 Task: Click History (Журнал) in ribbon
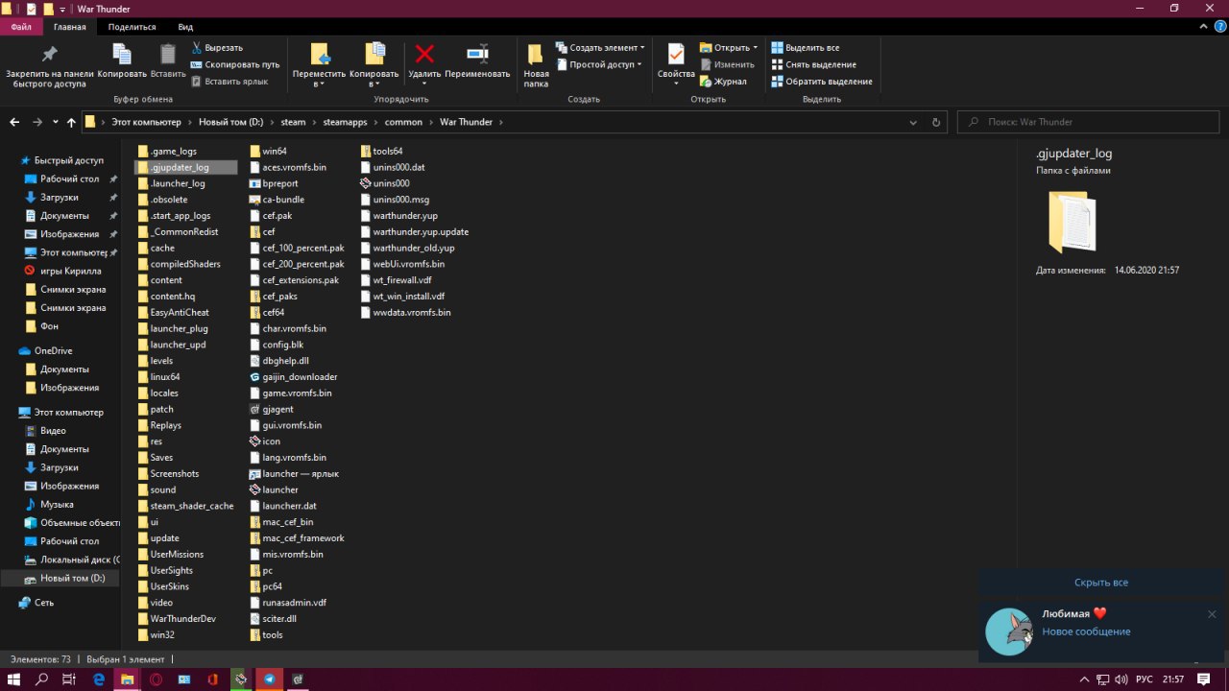click(x=723, y=82)
